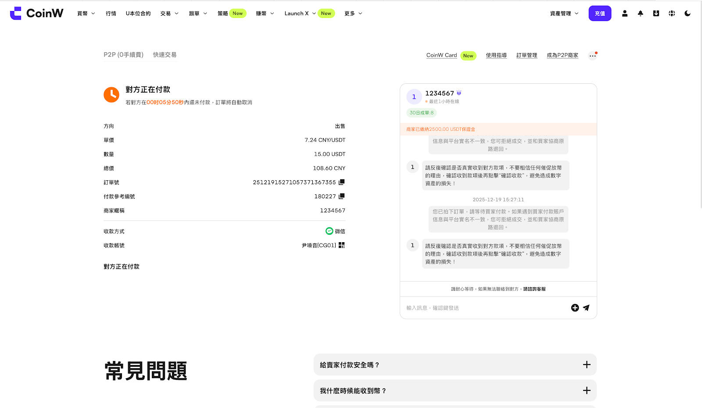This screenshot has width=702, height=408.
Task: Open the 訂單管理 link
Action: 526,55
